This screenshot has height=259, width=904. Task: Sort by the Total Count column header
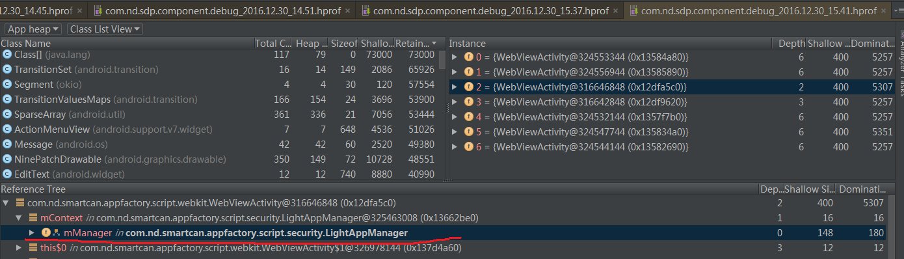pyautogui.click(x=274, y=43)
